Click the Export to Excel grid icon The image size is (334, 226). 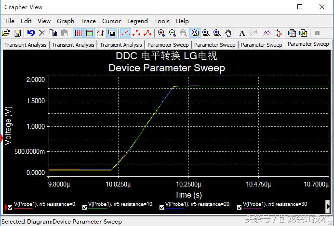click(x=292, y=33)
